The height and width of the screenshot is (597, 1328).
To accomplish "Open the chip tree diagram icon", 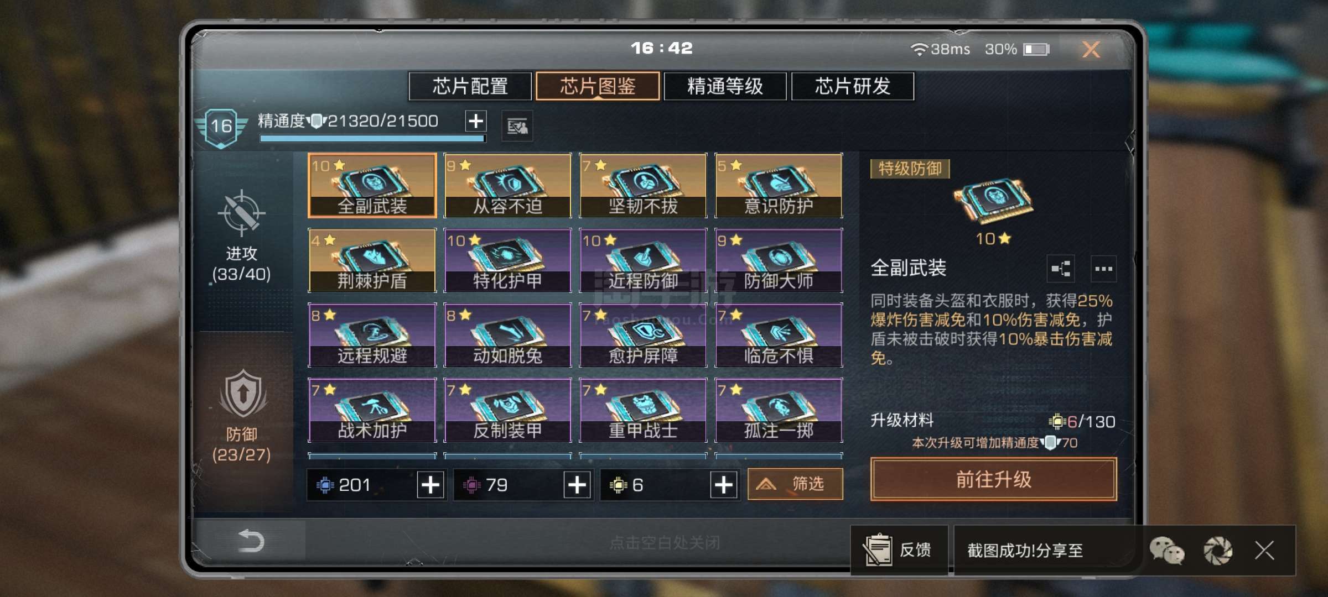I will [1061, 269].
